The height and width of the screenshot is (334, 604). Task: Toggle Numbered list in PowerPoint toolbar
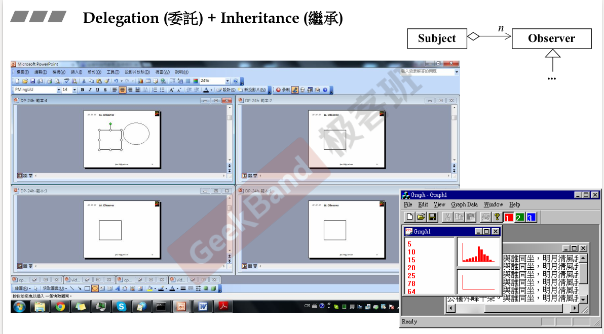tap(155, 90)
